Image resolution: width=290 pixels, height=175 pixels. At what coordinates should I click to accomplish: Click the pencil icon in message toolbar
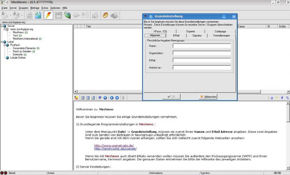pos(76,98)
